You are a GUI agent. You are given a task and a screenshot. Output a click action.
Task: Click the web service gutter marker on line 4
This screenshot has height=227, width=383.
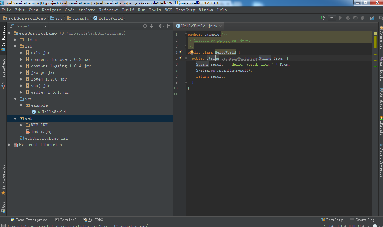pos(181,52)
